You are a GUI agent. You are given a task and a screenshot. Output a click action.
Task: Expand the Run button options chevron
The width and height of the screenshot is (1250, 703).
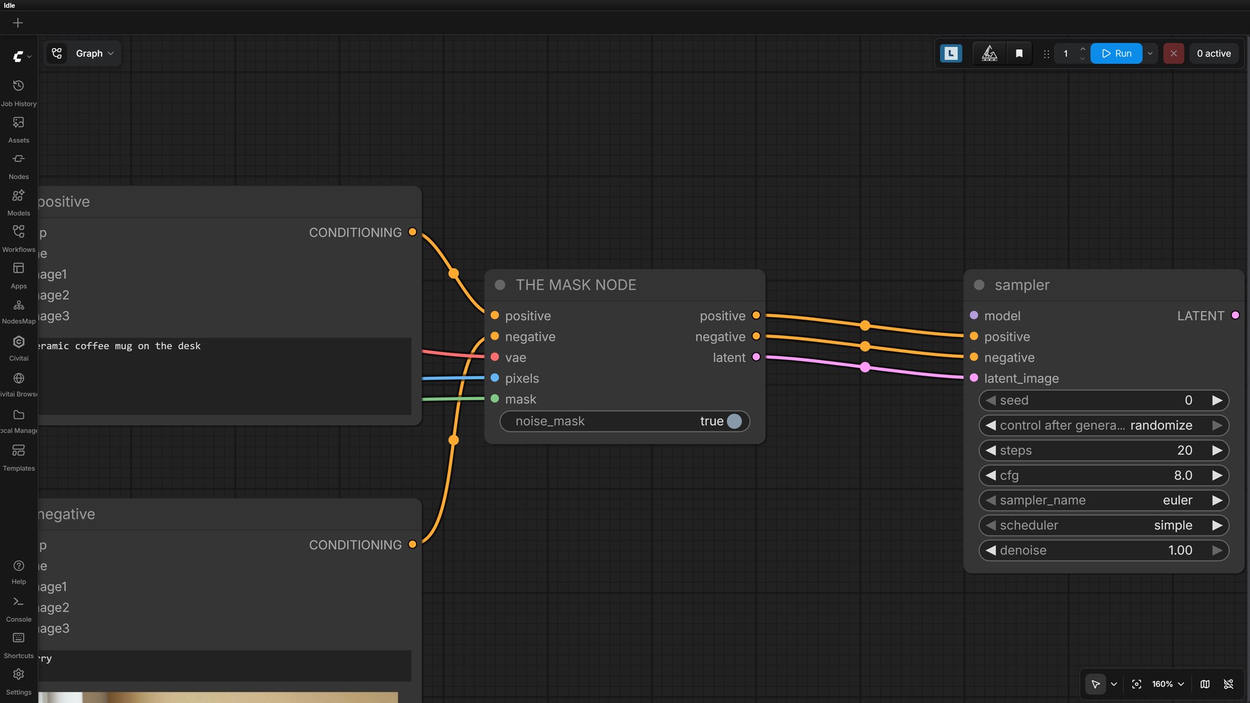coord(1150,53)
